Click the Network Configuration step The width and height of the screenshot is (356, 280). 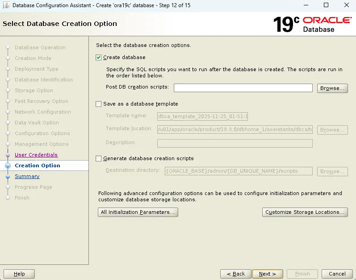tap(43, 112)
